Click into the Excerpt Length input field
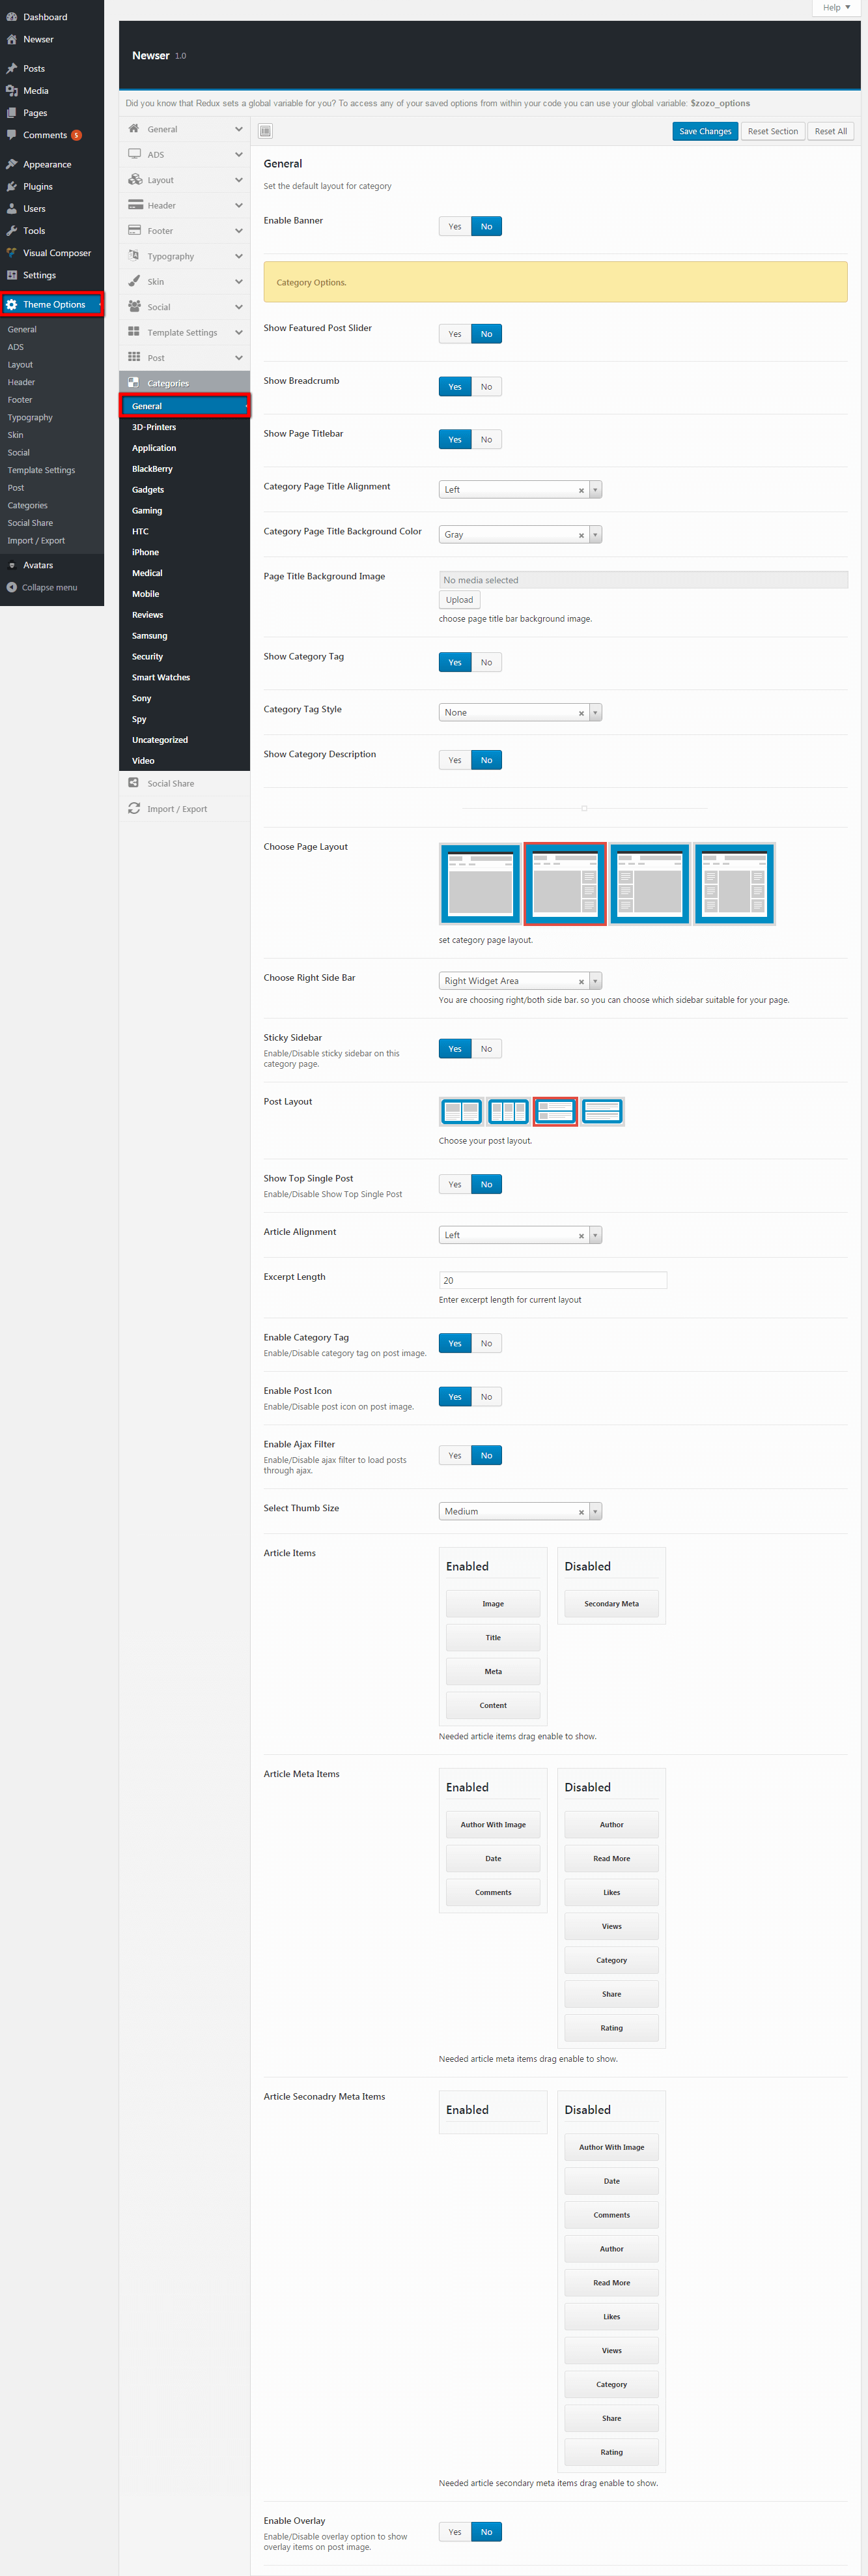Screen dimensions: 868x2576 click(x=552, y=1280)
